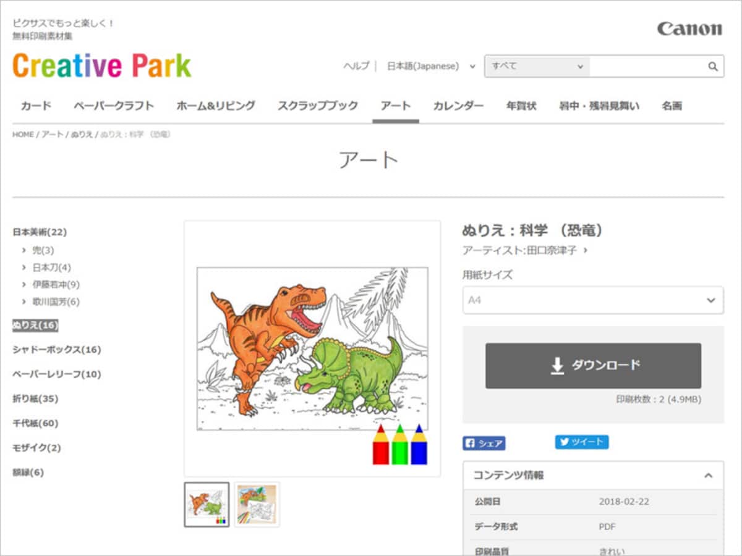Click the search magnifier icon
This screenshot has width=742, height=556.
tap(713, 67)
